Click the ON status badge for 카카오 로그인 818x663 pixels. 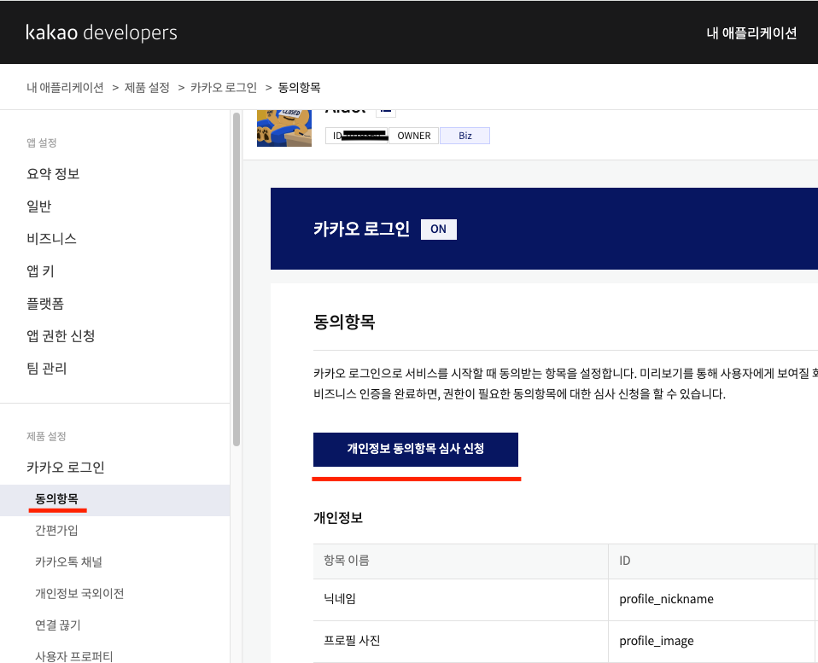point(438,229)
